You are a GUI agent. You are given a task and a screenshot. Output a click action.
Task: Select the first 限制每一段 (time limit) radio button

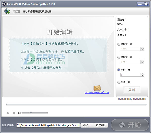[119, 44]
